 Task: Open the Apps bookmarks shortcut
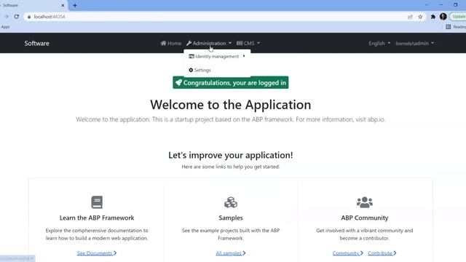click(5, 27)
